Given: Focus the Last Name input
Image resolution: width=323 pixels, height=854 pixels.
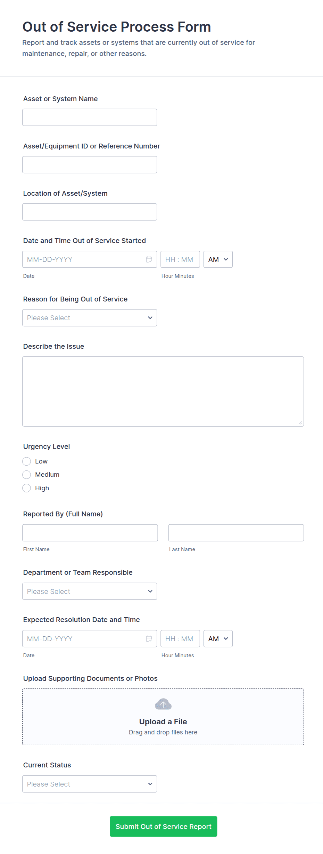Looking at the screenshot, I should point(236,533).
